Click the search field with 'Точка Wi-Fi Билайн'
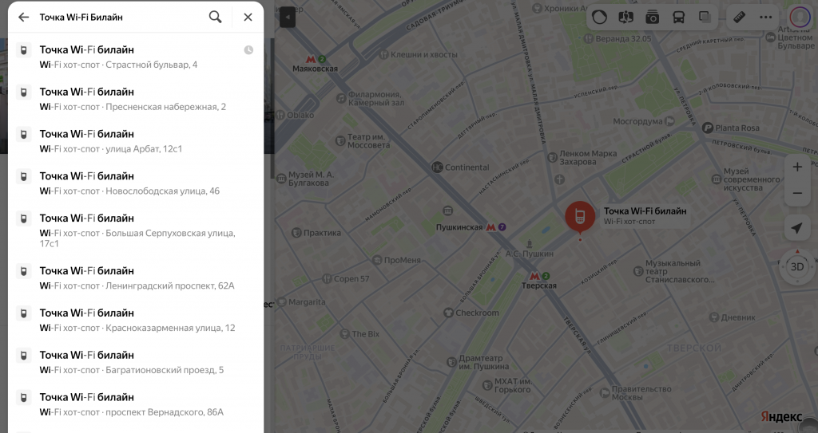This screenshot has height=433, width=818. [x=120, y=18]
